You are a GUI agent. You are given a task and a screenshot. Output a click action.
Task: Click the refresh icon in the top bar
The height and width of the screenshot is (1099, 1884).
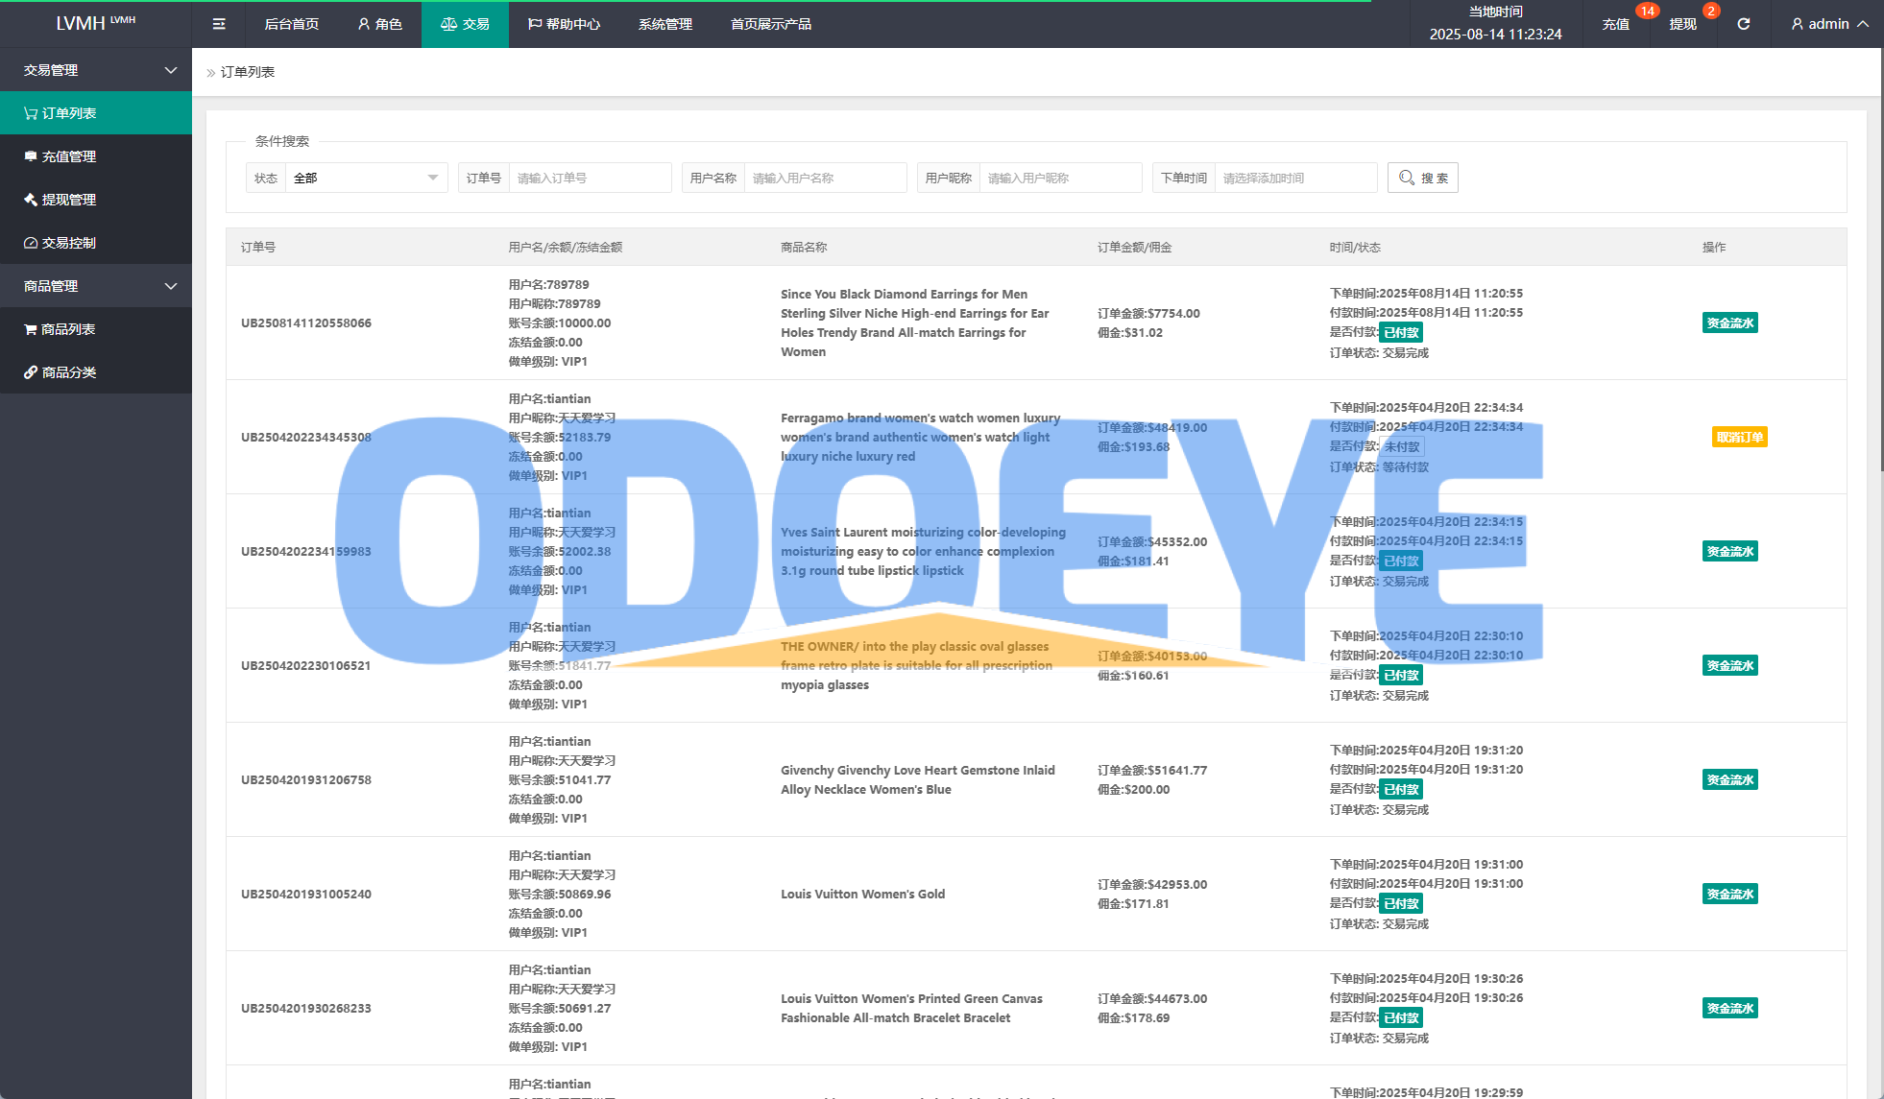tap(1743, 24)
